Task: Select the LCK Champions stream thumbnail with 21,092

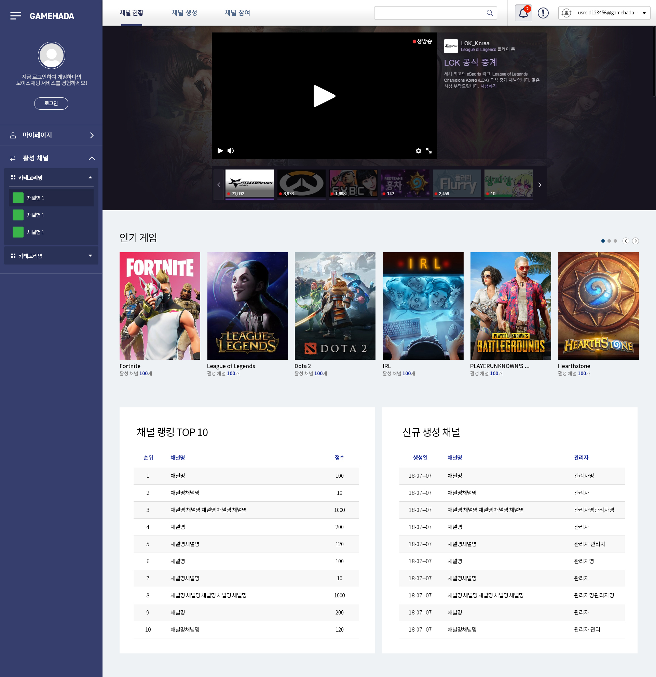Action: pos(250,184)
